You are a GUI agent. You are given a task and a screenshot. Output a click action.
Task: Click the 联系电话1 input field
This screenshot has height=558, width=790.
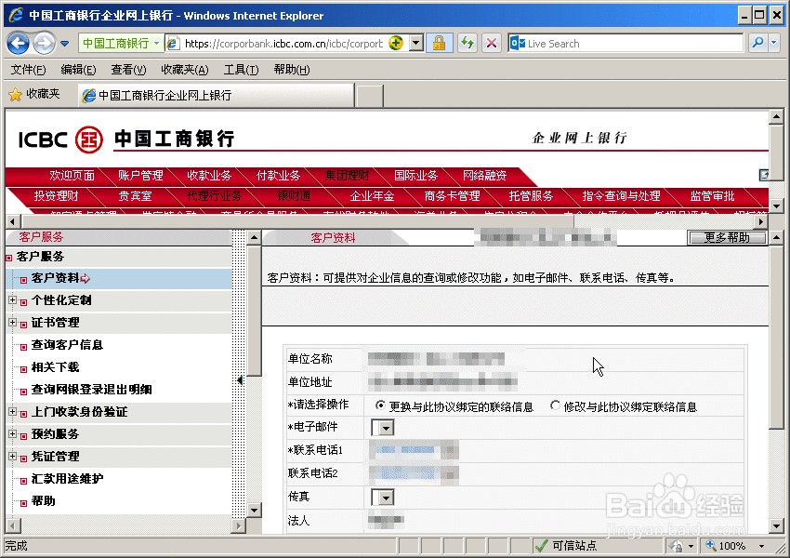pyautogui.click(x=414, y=449)
